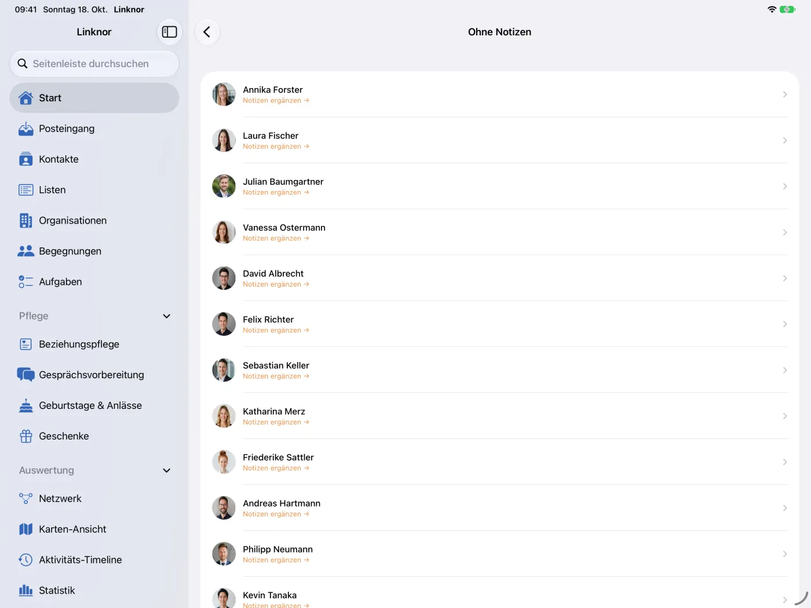811x608 pixels.
Task: Open the Karten-Ansicht map icon
Action: [x=26, y=529]
